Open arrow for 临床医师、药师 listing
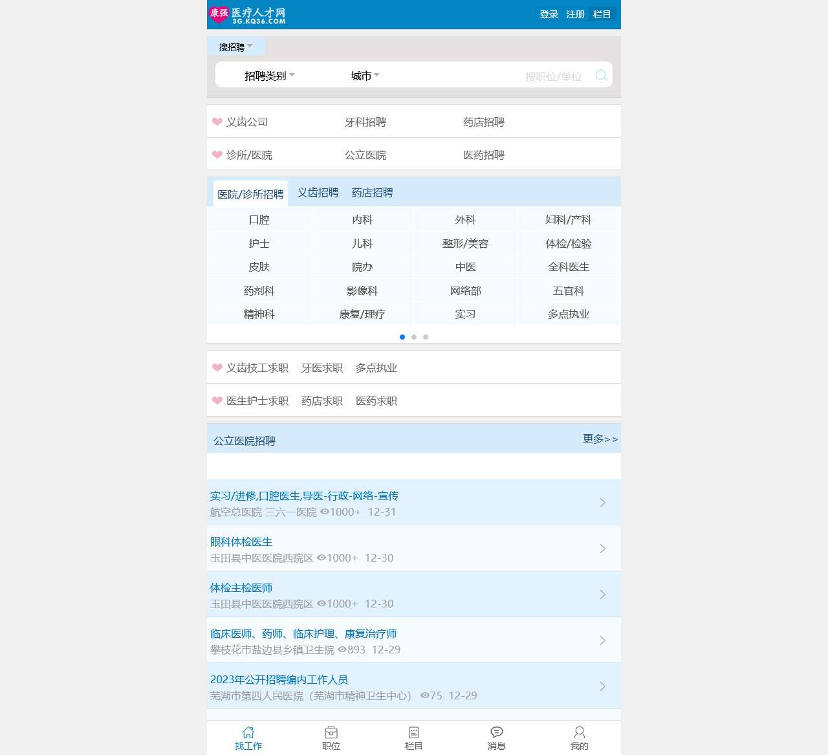828x755 pixels. click(603, 640)
